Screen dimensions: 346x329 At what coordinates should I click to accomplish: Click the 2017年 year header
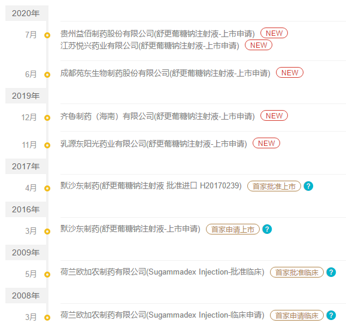pyautogui.click(x=26, y=166)
